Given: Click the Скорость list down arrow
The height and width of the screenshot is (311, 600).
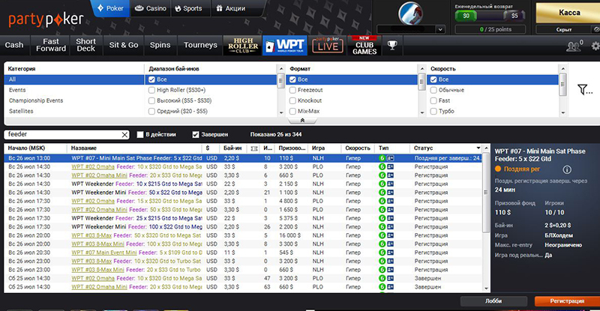Looking at the screenshot, I should [563, 113].
